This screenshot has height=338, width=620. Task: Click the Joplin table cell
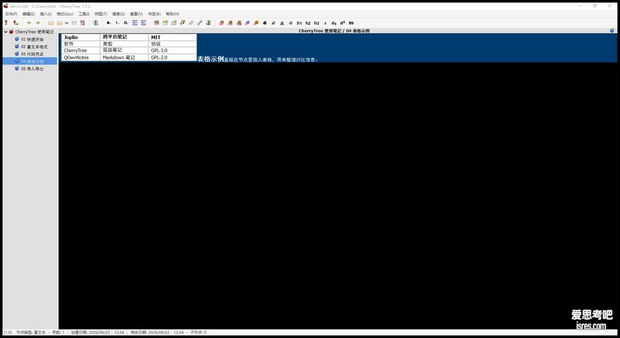[x=81, y=37]
